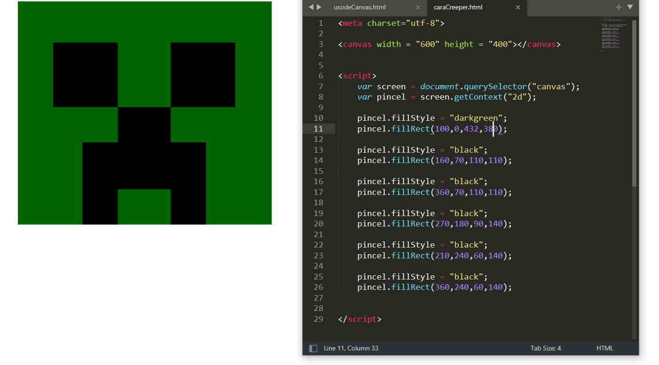Click the creeper's left black eye

[85, 75]
